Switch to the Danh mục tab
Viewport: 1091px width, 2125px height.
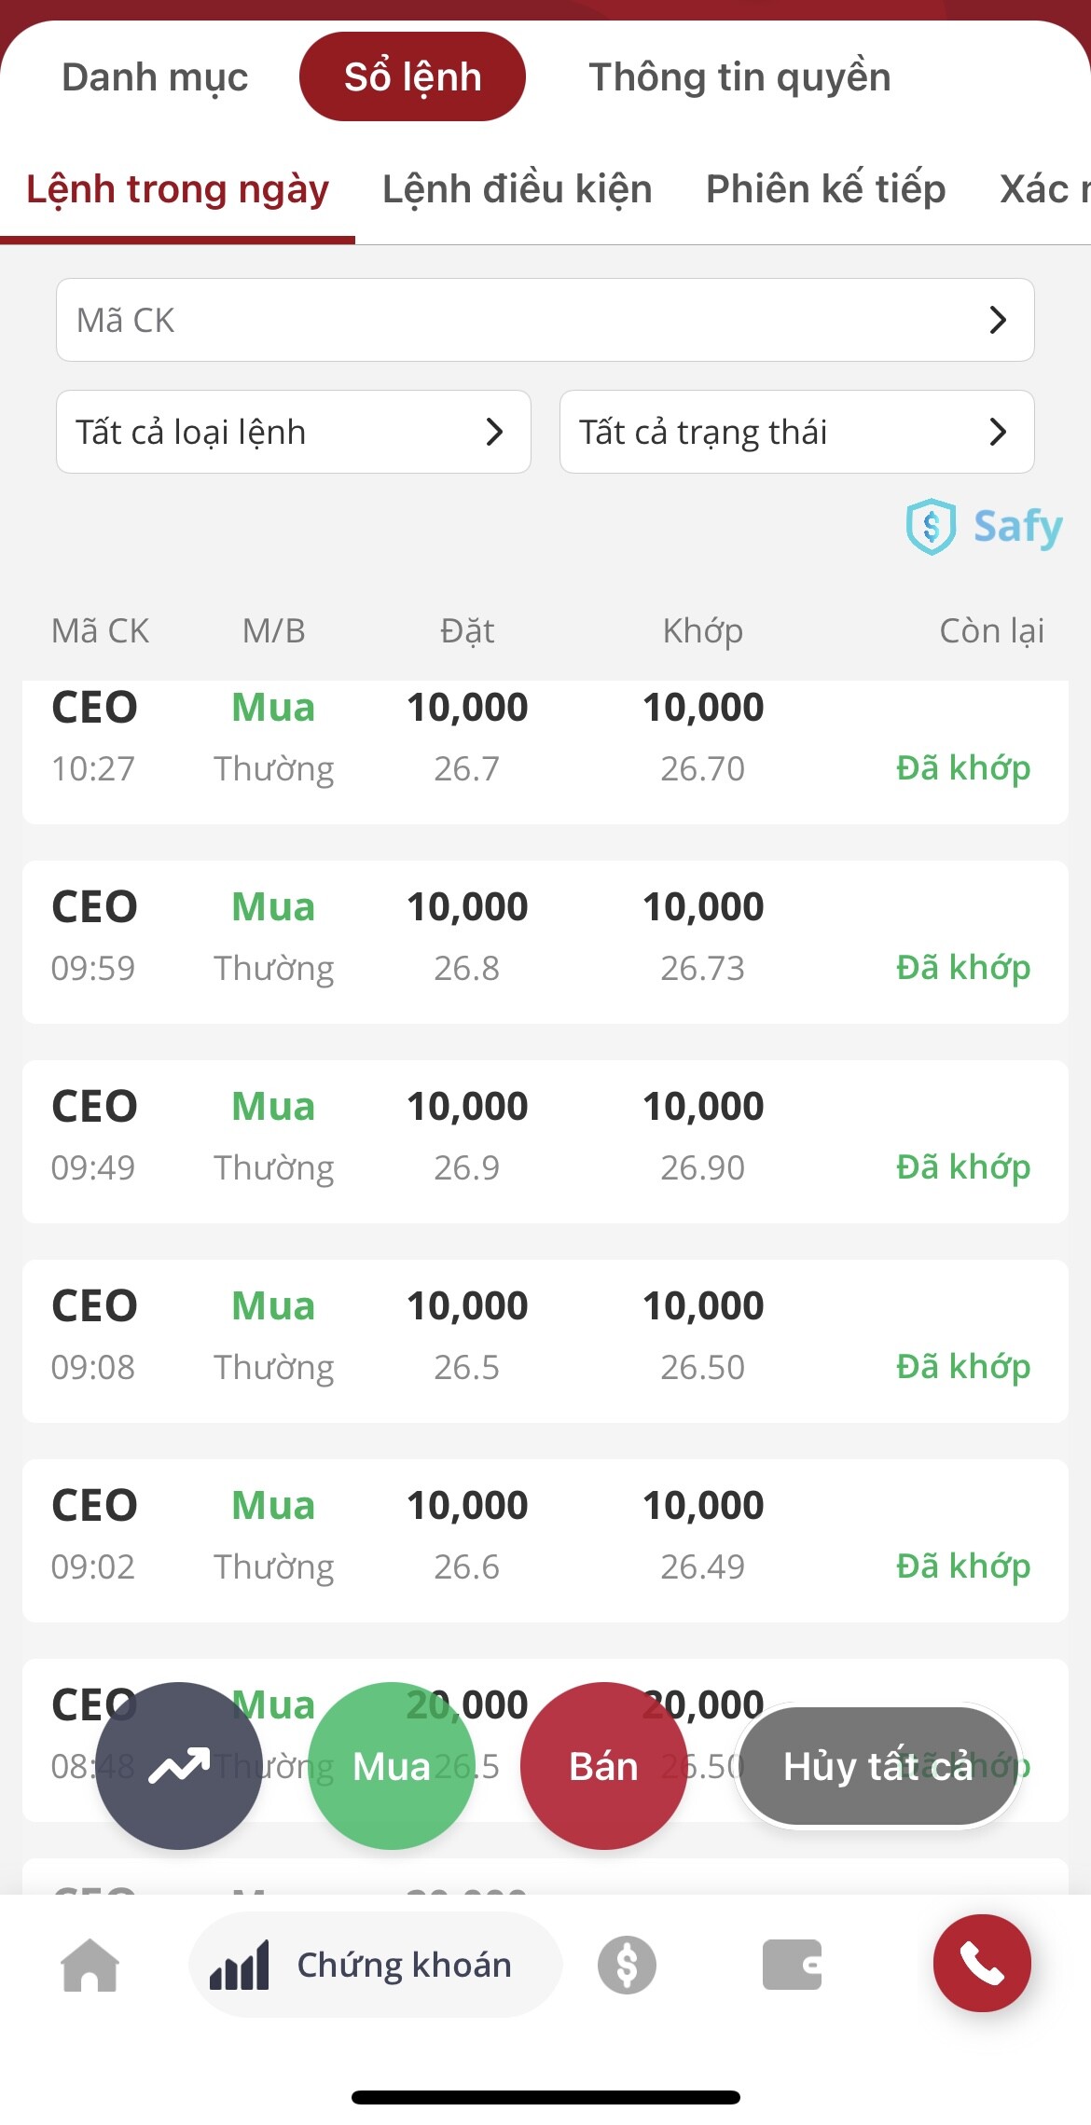coord(155,77)
